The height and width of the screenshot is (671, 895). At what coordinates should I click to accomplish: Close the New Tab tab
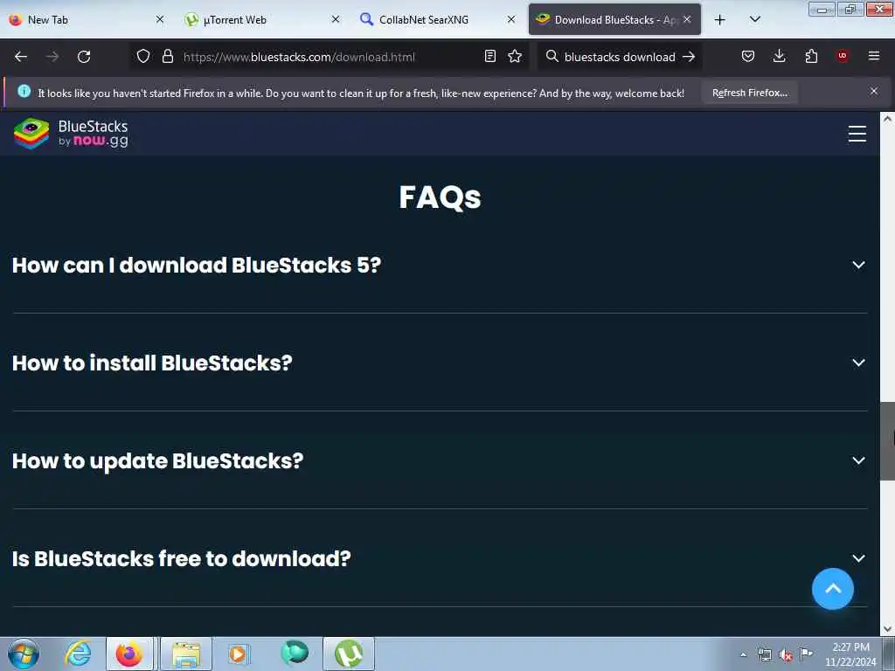point(160,19)
